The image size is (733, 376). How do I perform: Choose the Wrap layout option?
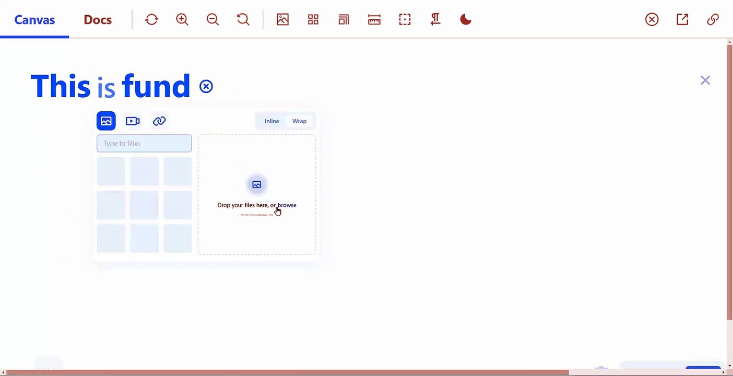pos(299,121)
